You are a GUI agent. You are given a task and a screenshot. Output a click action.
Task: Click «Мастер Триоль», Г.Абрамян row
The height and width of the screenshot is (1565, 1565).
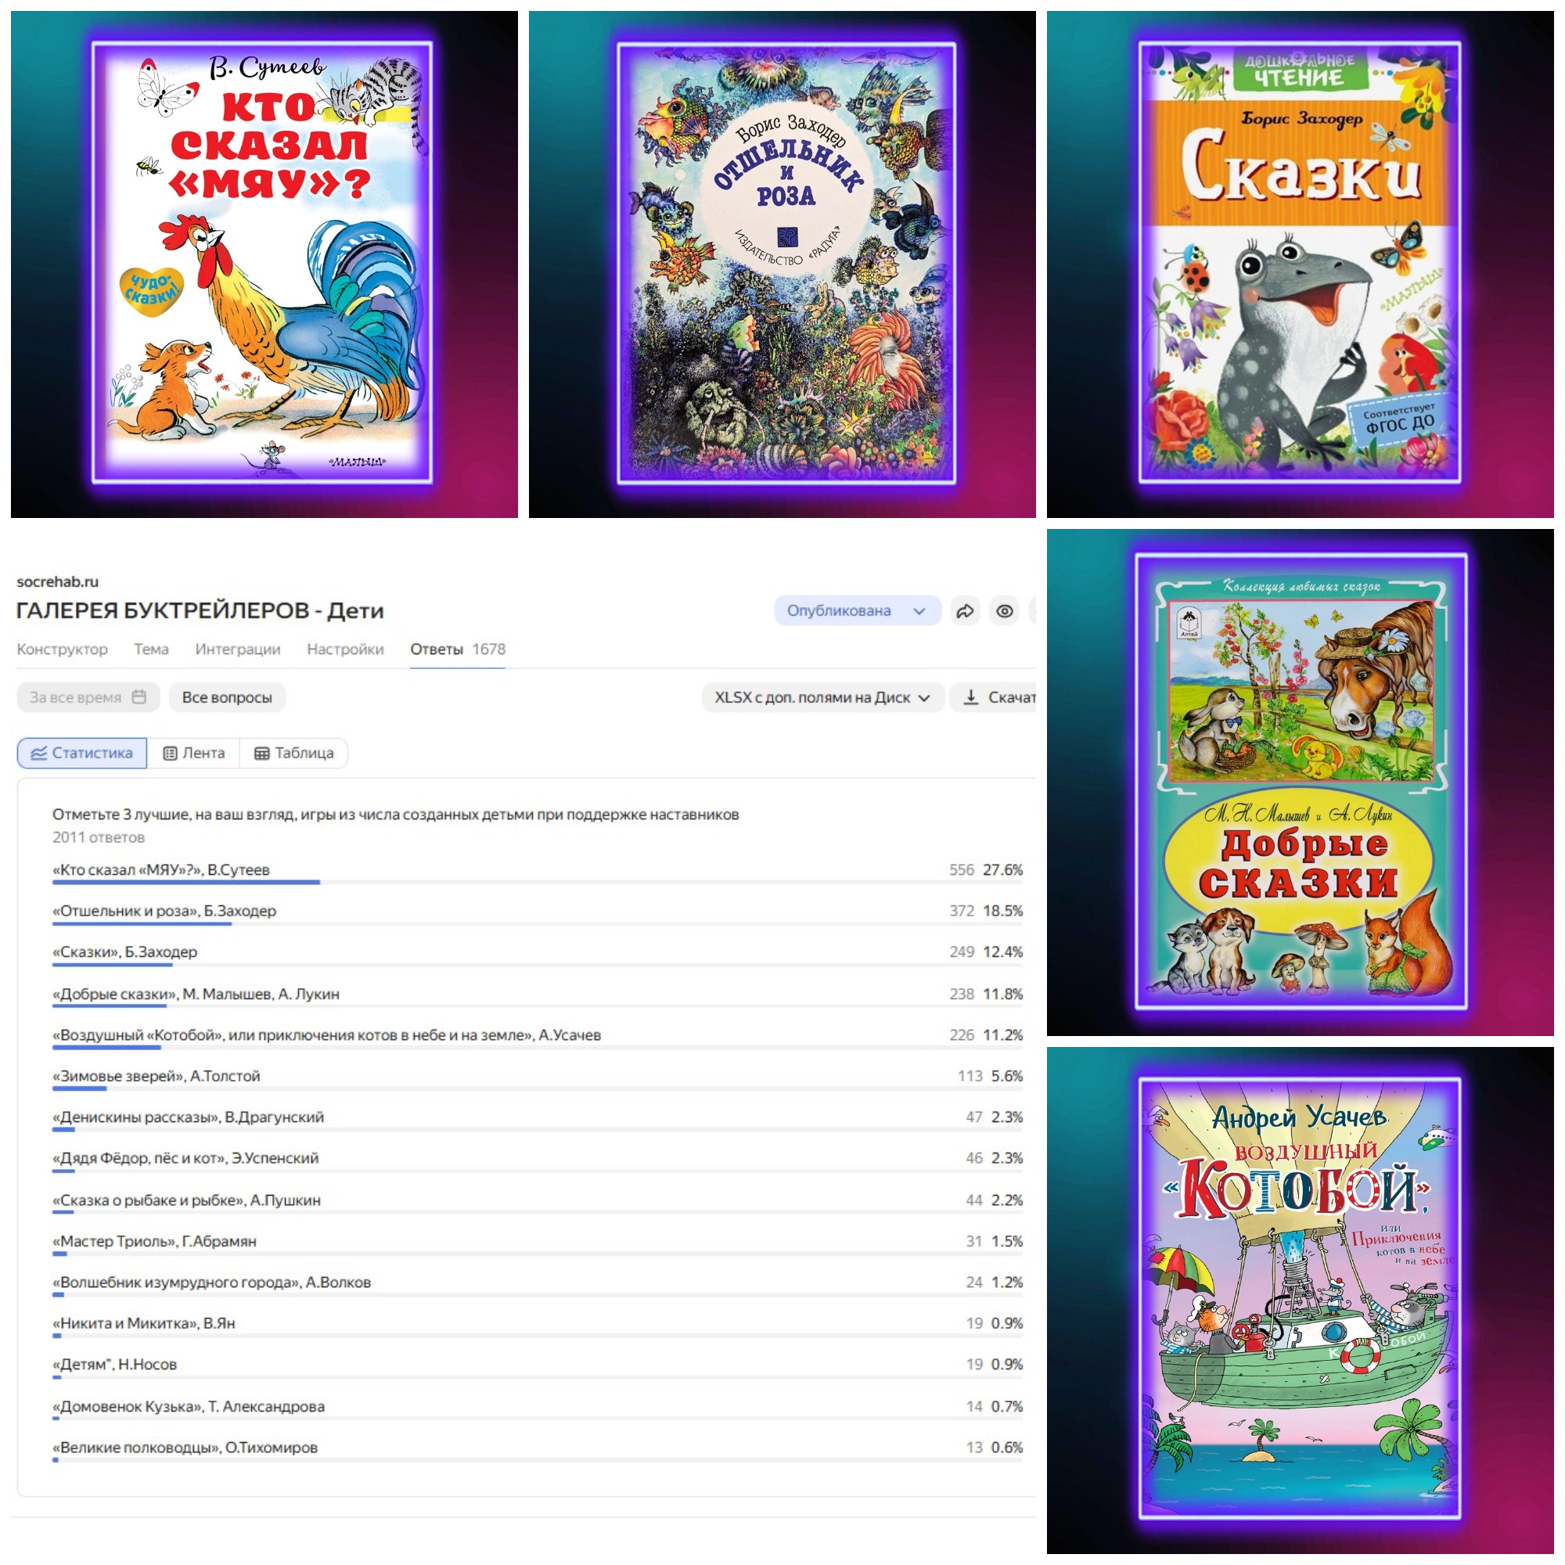[538, 1243]
